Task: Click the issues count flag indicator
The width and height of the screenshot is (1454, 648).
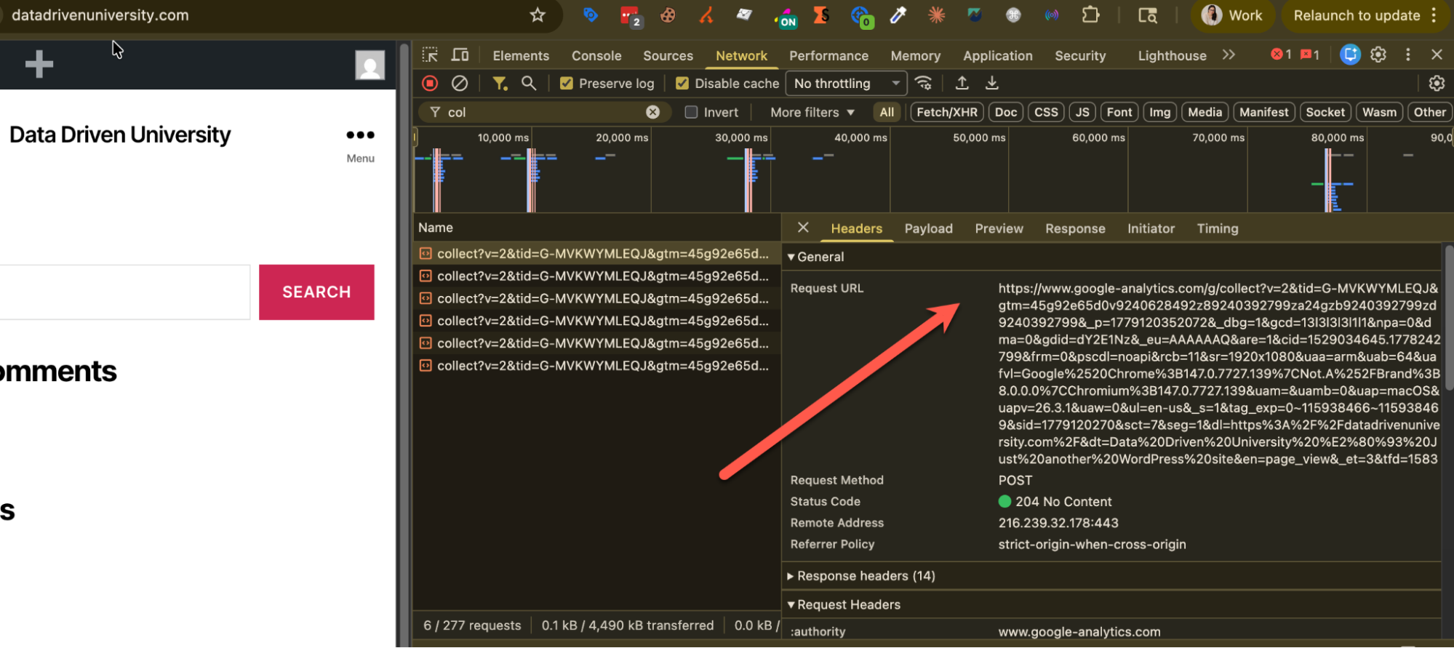Action: (x=1310, y=55)
